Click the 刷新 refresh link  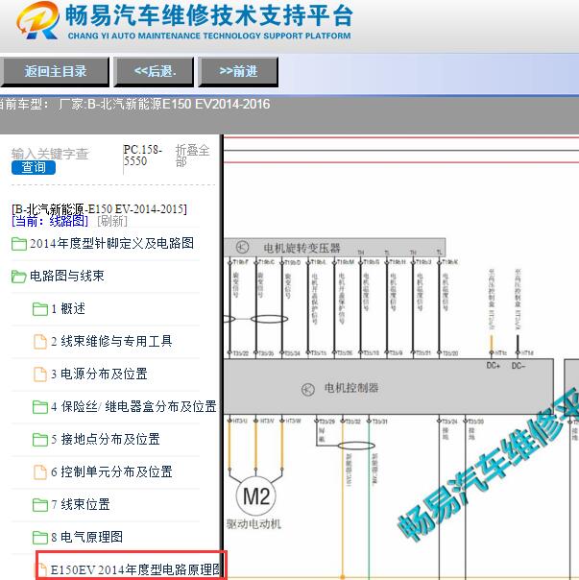[x=112, y=221]
